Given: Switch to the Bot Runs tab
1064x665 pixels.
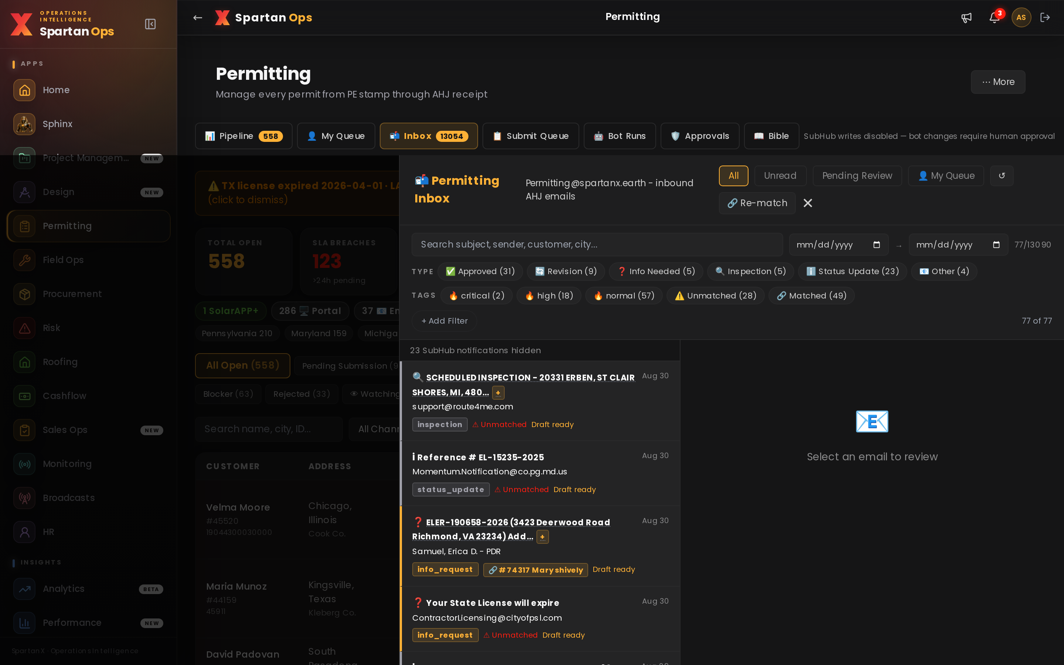Looking at the screenshot, I should [x=620, y=136].
